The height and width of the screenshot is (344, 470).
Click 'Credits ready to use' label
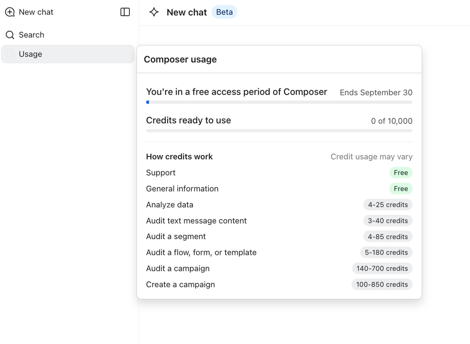point(188,120)
